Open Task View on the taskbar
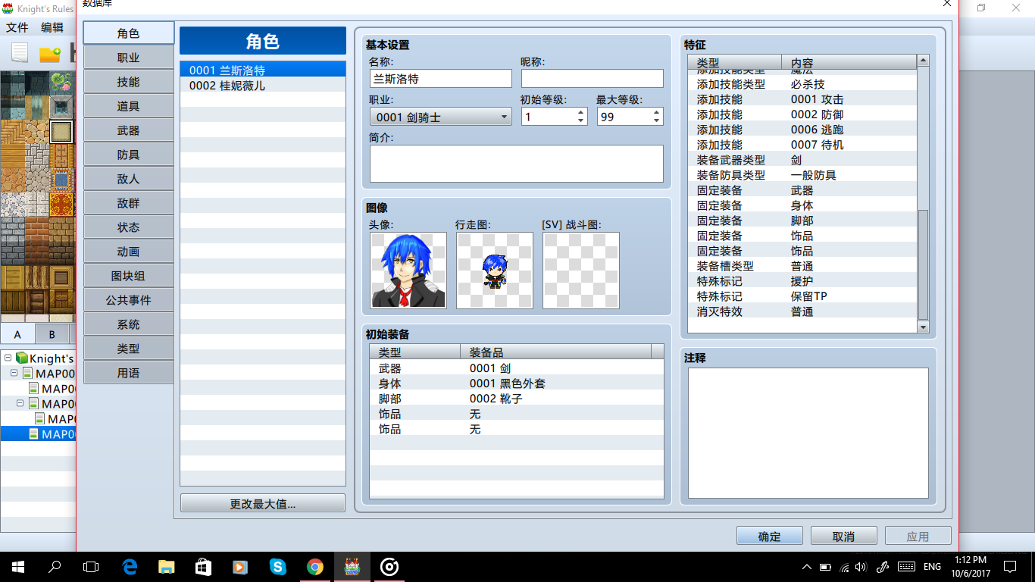This screenshot has height=582, width=1035. point(91,566)
